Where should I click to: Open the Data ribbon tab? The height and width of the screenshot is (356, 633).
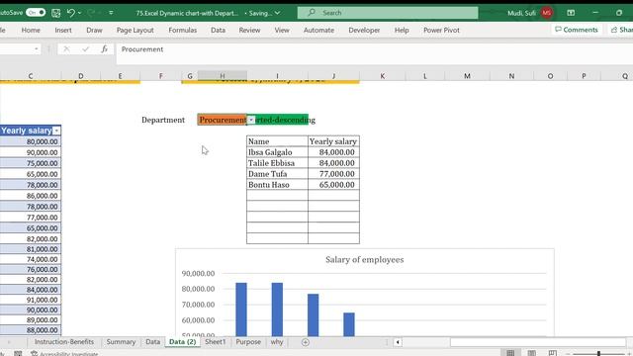tap(218, 30)
